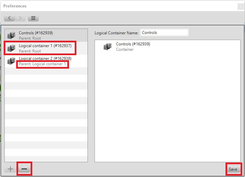Click the container icon of Controls in left list
Image resolution: width=245 pixels, height=177 pixels.
[x=11, y=35]
